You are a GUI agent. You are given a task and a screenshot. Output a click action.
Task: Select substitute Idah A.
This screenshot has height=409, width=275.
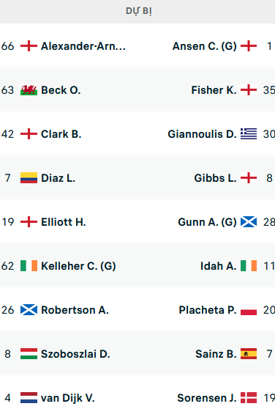click(x=218, y=266)
